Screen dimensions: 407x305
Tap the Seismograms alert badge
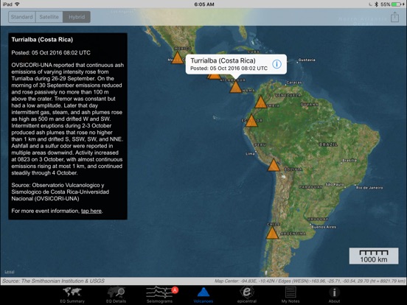coord(175,290)
